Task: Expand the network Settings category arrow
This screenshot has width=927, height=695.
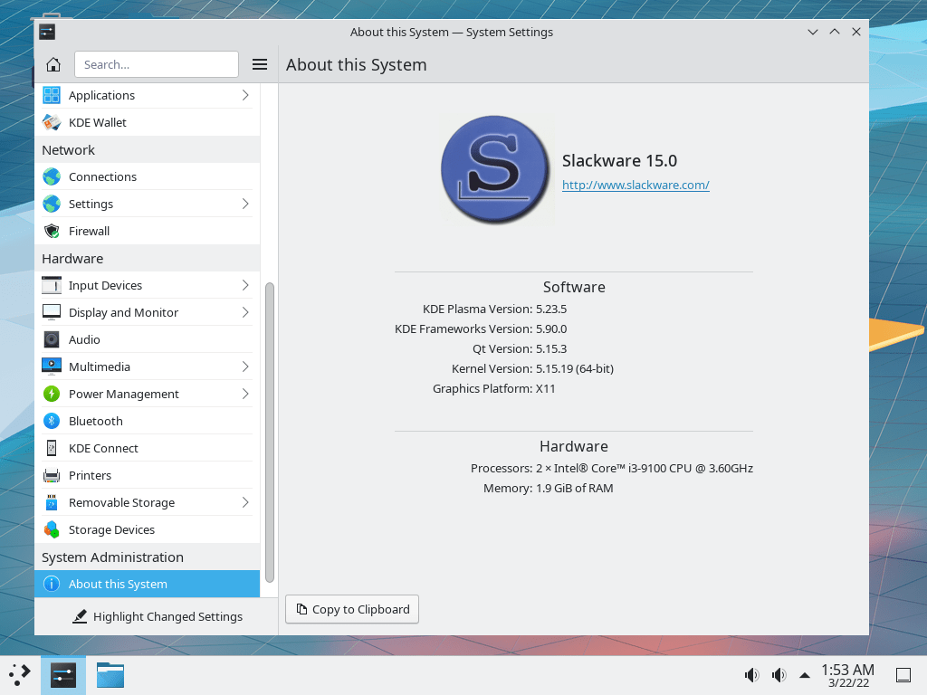Action: pos(245,204)
